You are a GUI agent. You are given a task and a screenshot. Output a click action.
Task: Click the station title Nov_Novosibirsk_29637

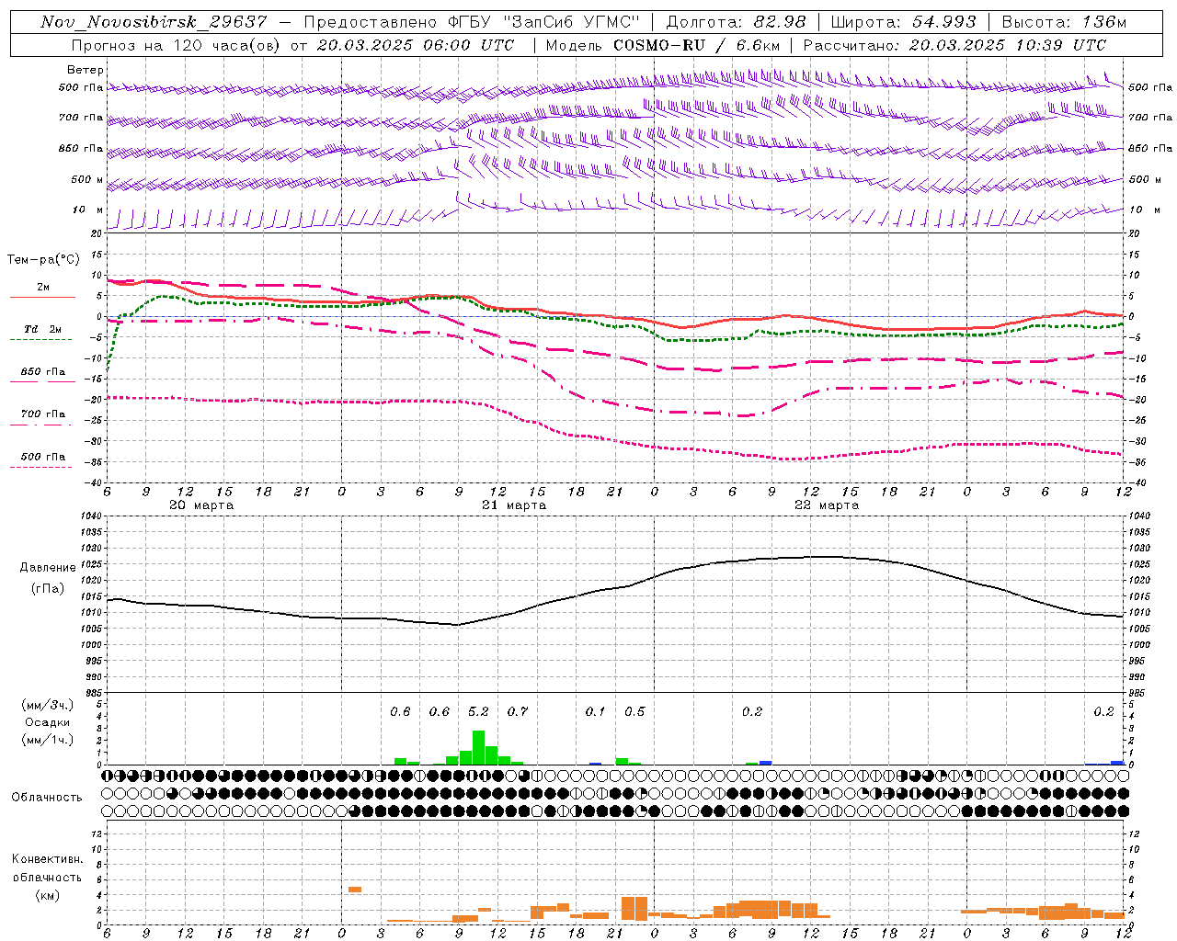(x=154, y=22)
